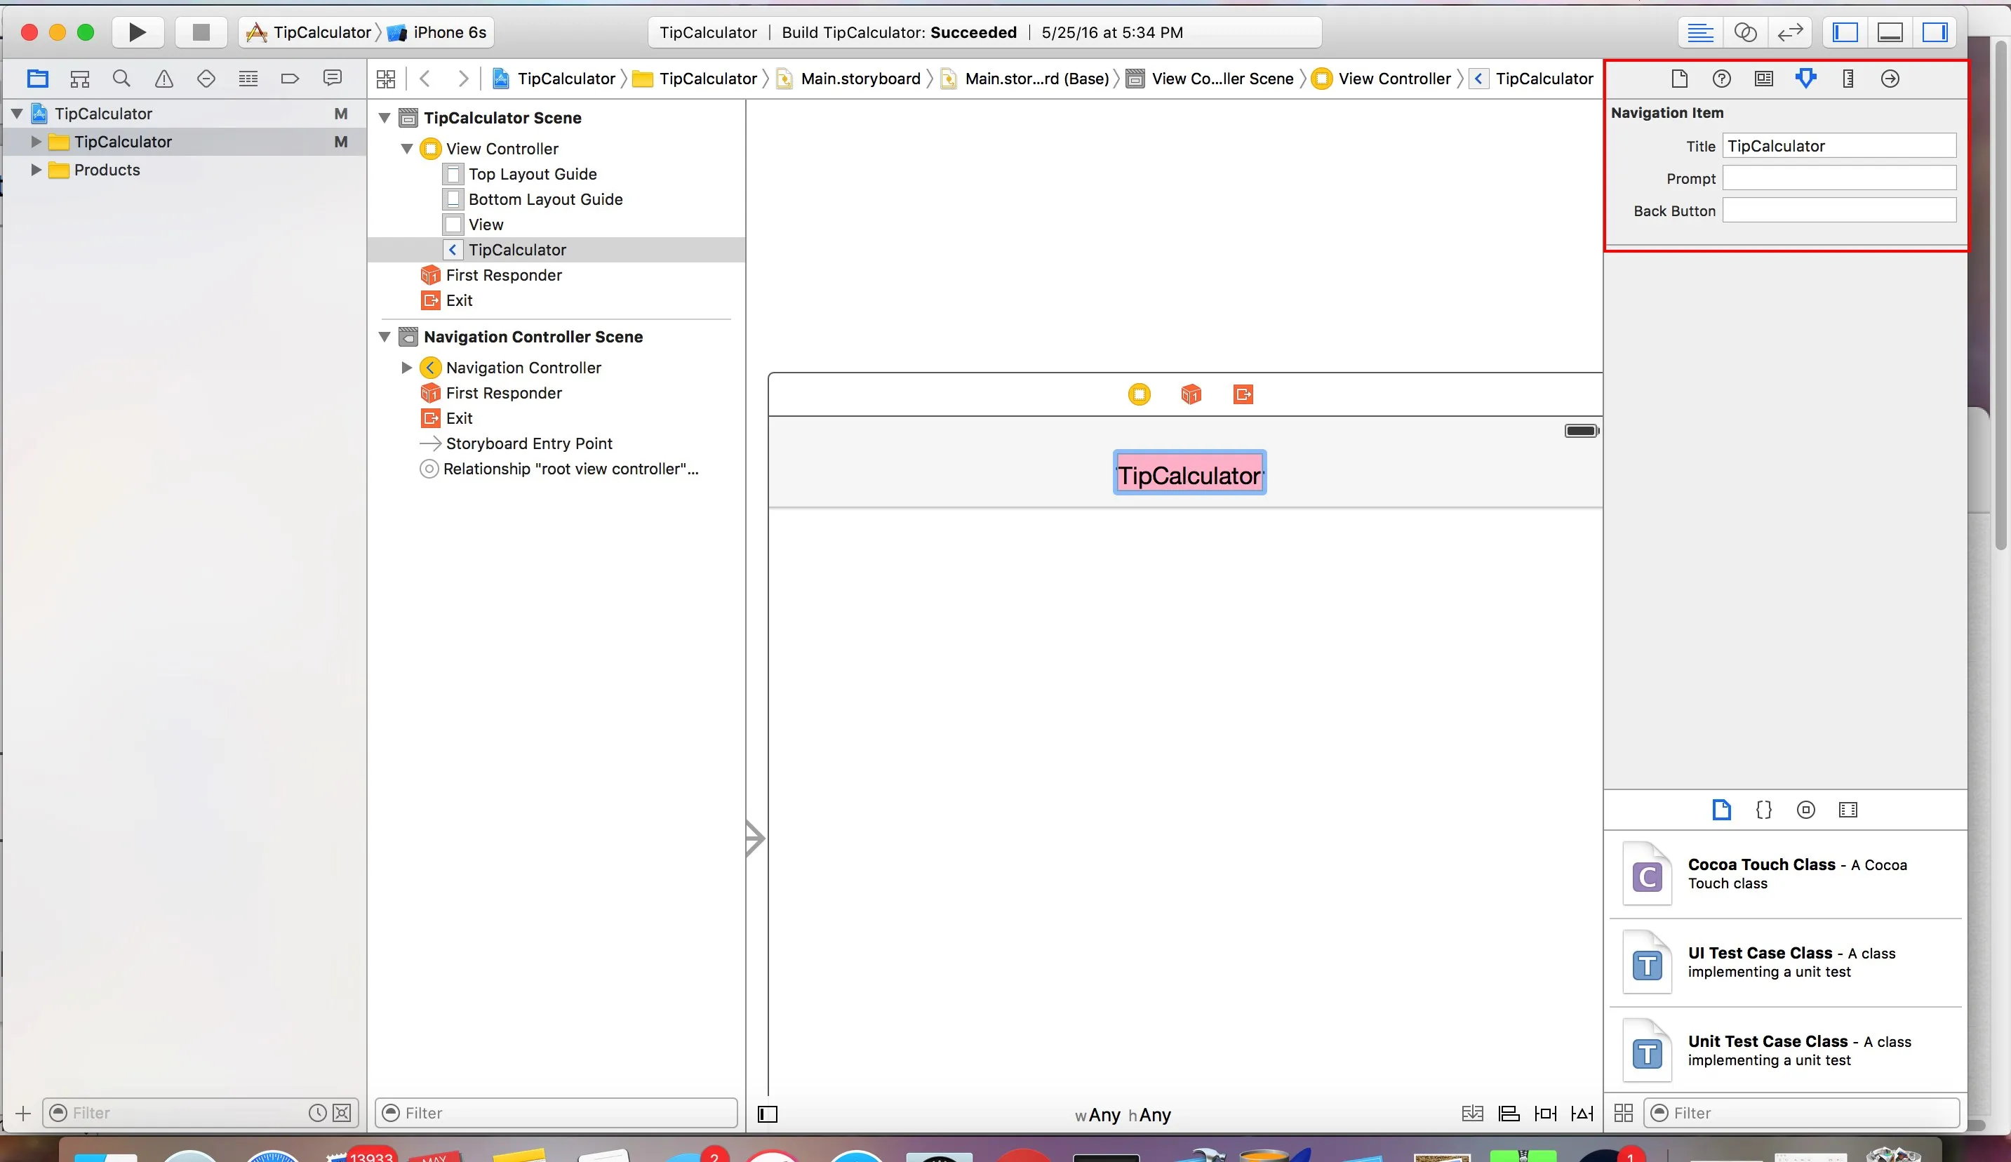
Task: Show the Object library
Action: 1805,810
